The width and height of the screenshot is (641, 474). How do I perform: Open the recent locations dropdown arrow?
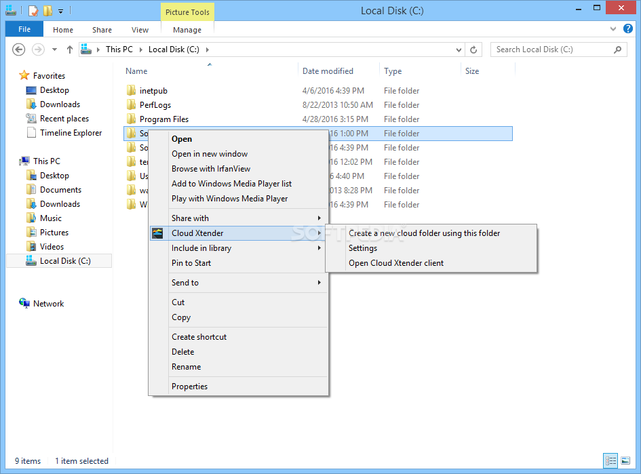[54, 50]
